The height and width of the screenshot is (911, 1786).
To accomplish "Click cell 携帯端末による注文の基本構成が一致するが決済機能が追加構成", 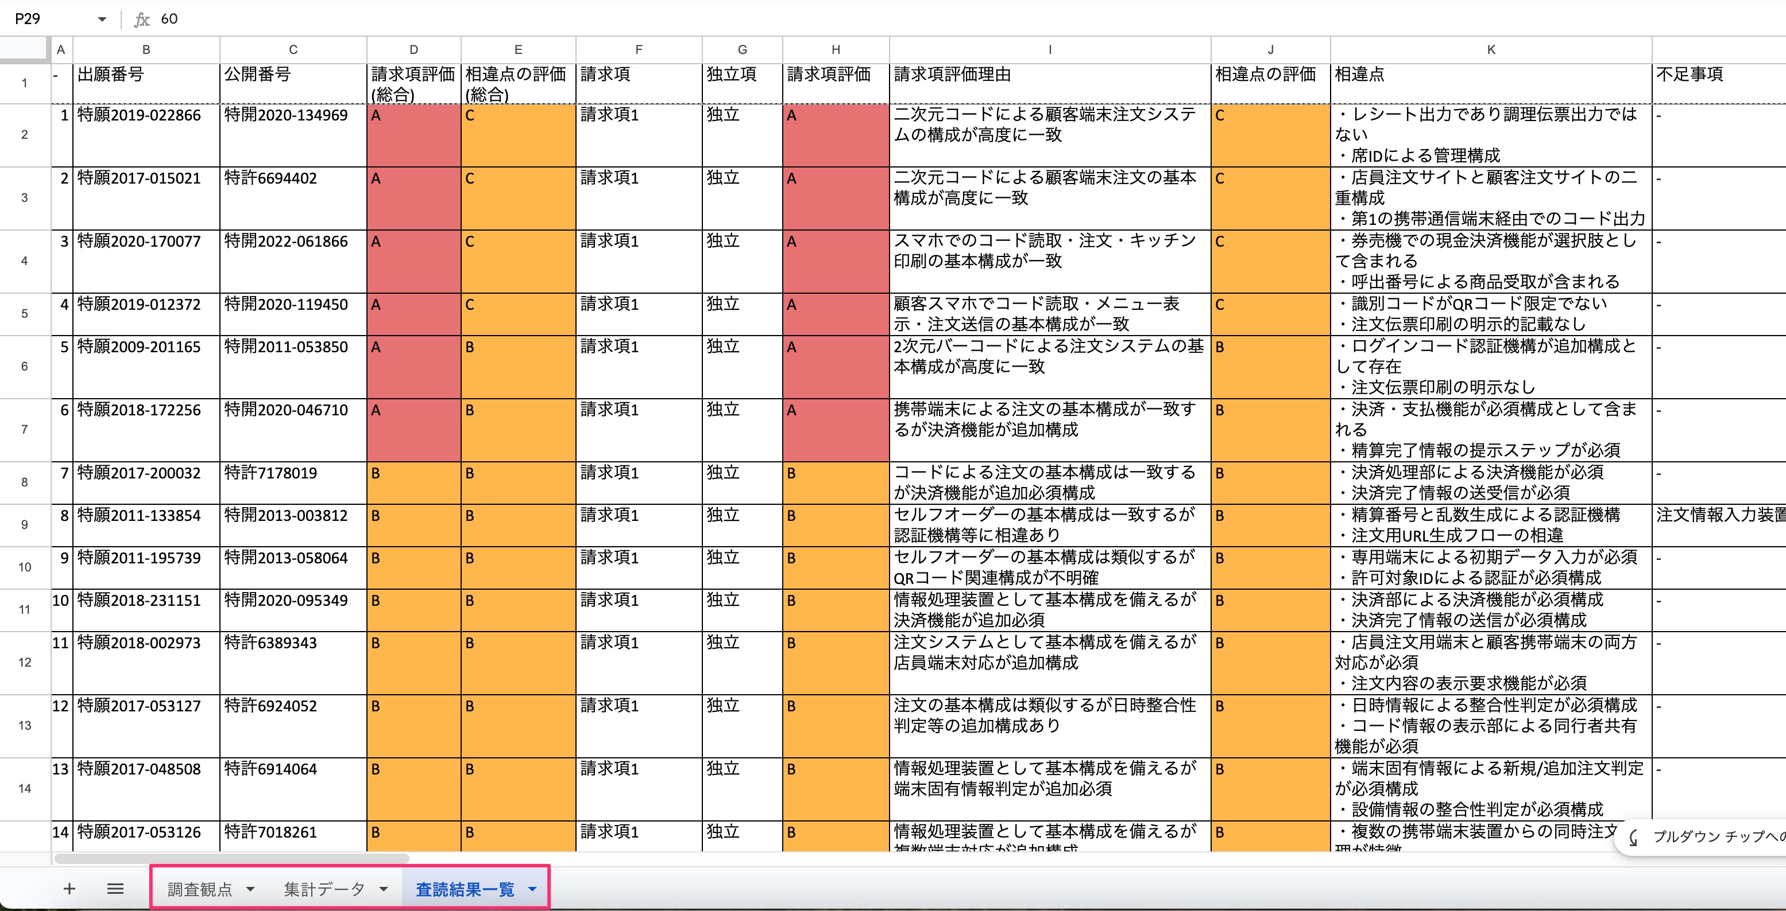I will (x=1050, y=430).
